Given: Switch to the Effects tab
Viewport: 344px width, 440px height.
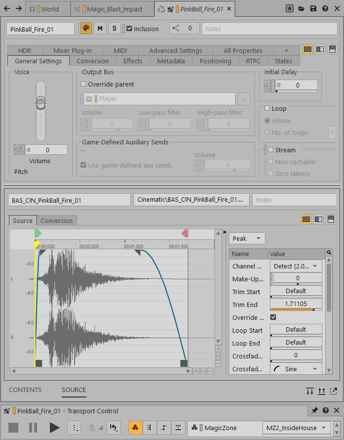Looking at the screenshot, I should [133, 61].
